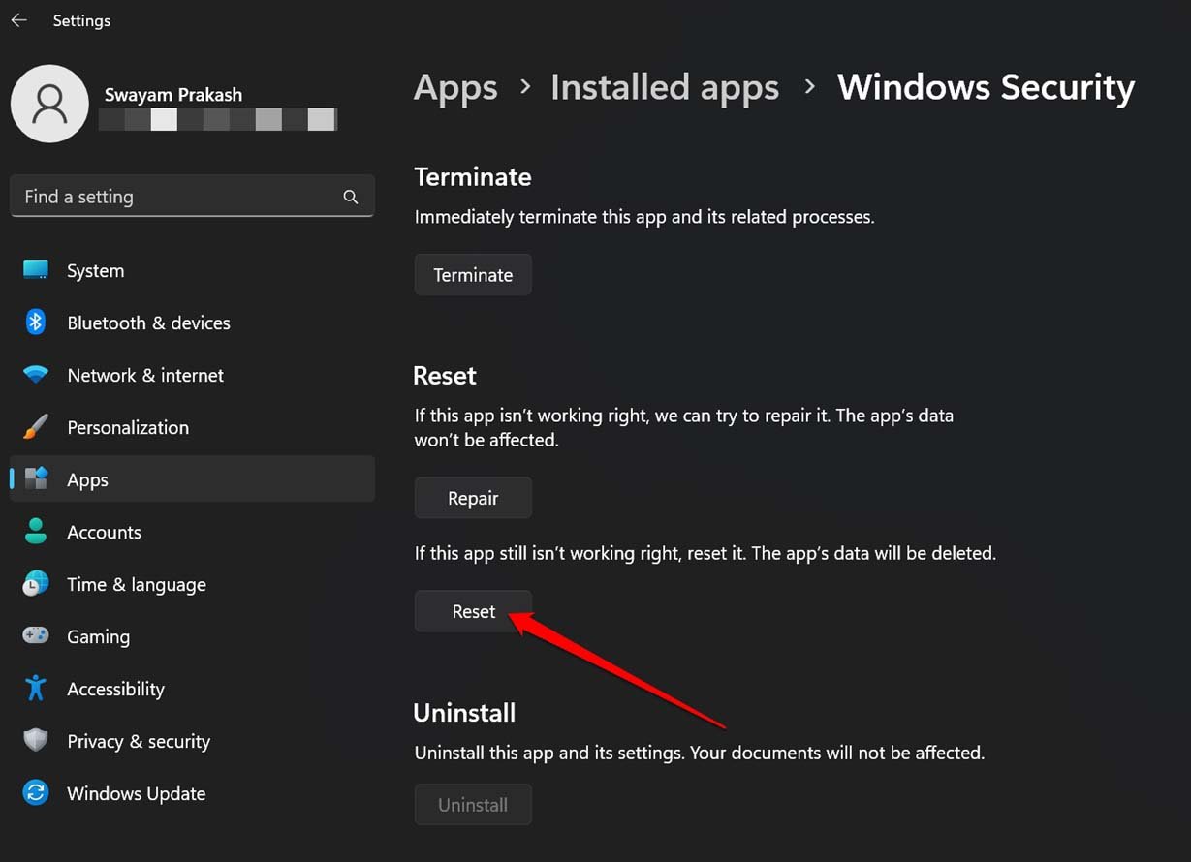This screenshot has height=862, width=1191.
Task: Open Accounts settings icon
Action: tap(35, 532)
